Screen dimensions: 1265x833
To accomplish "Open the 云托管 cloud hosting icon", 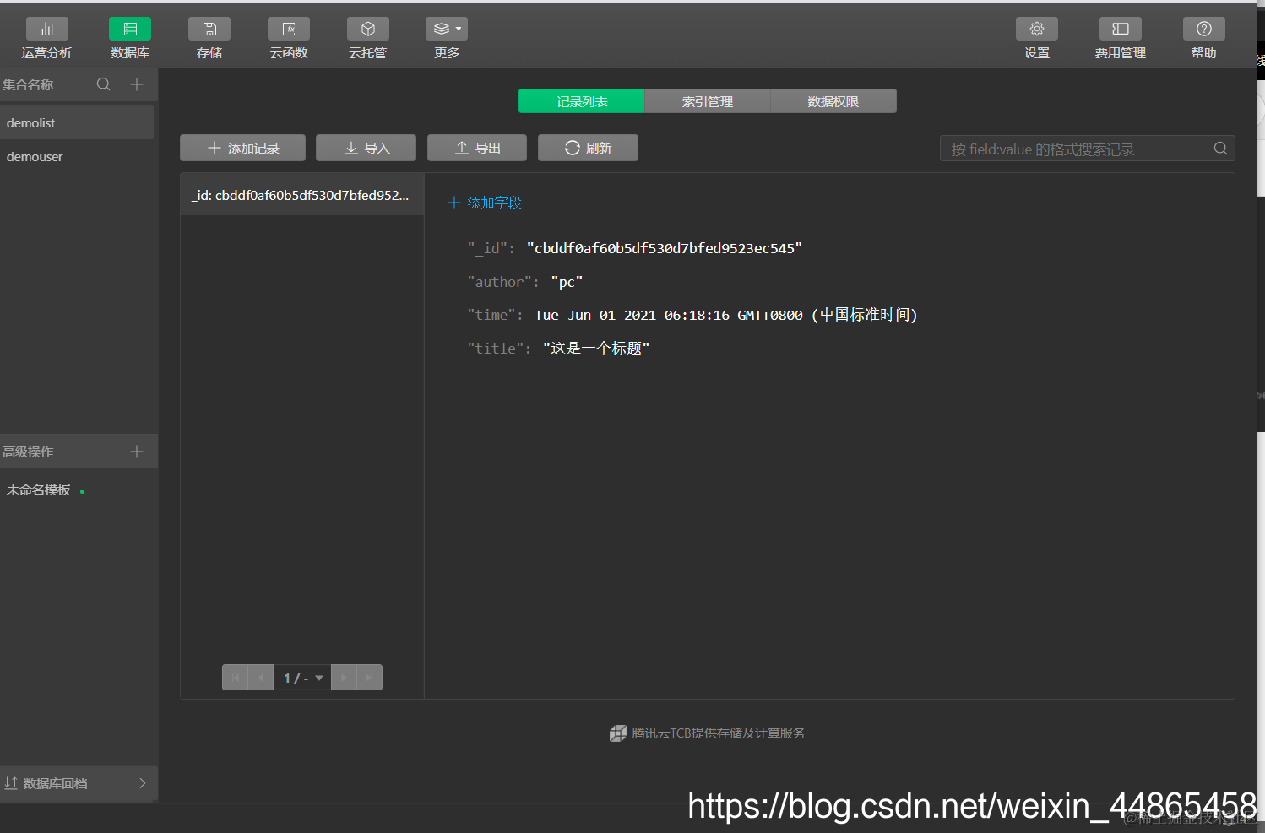I will click(368, 29).
